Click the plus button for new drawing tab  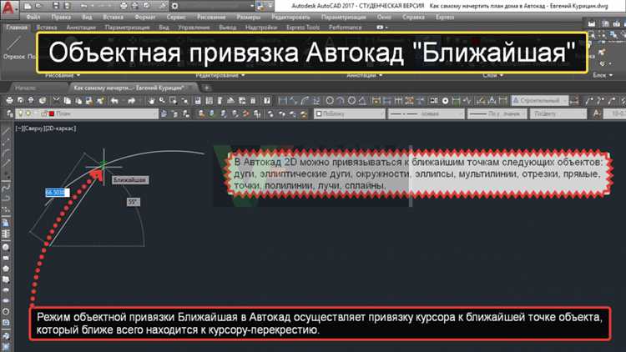coord(206,88)
